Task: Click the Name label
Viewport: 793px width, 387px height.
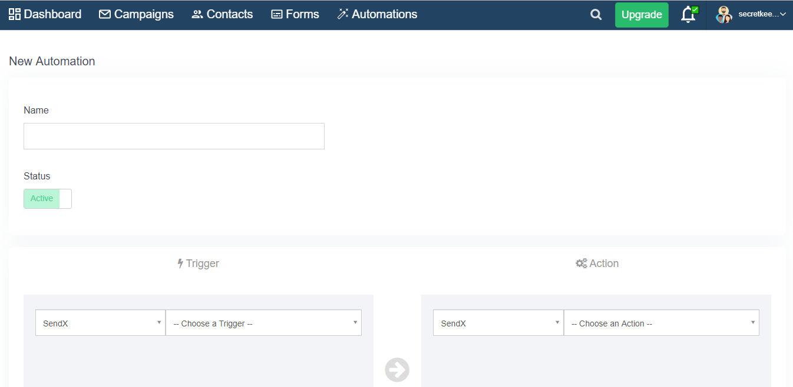Action: pyautogui.click(x=36, y=110)
